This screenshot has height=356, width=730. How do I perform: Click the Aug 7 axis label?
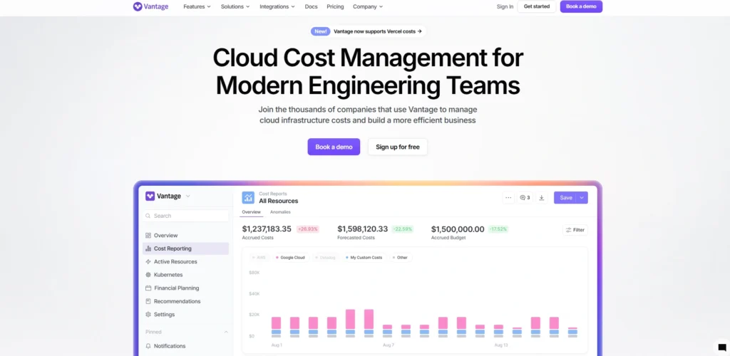[389, 345]
